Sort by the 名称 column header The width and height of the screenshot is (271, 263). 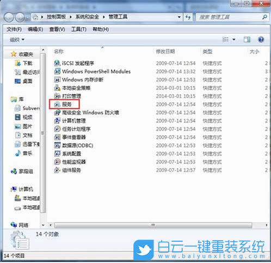tap(59, 52)
